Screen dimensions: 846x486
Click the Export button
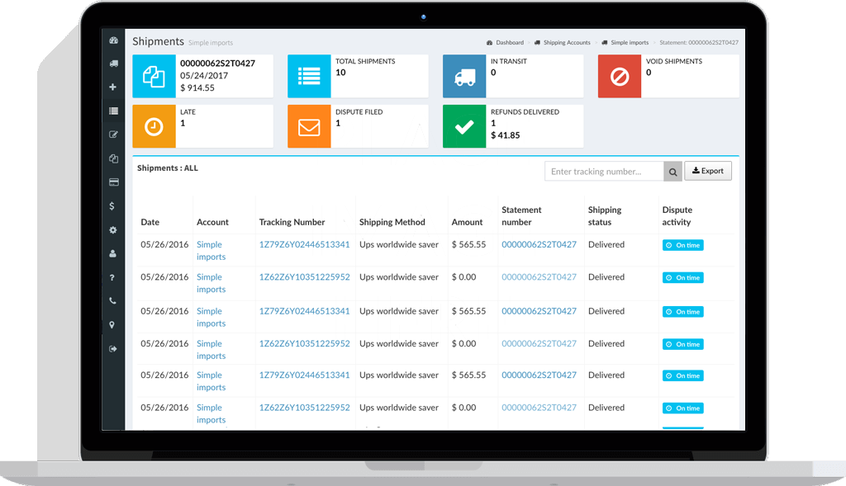coord(708,171)
